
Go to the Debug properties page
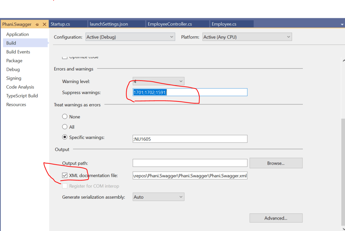point(13,69)
